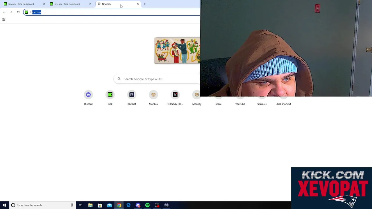Click Chrome icon in taskbar
This screenshot has width=372, height=209.
[x=119, y=205]
